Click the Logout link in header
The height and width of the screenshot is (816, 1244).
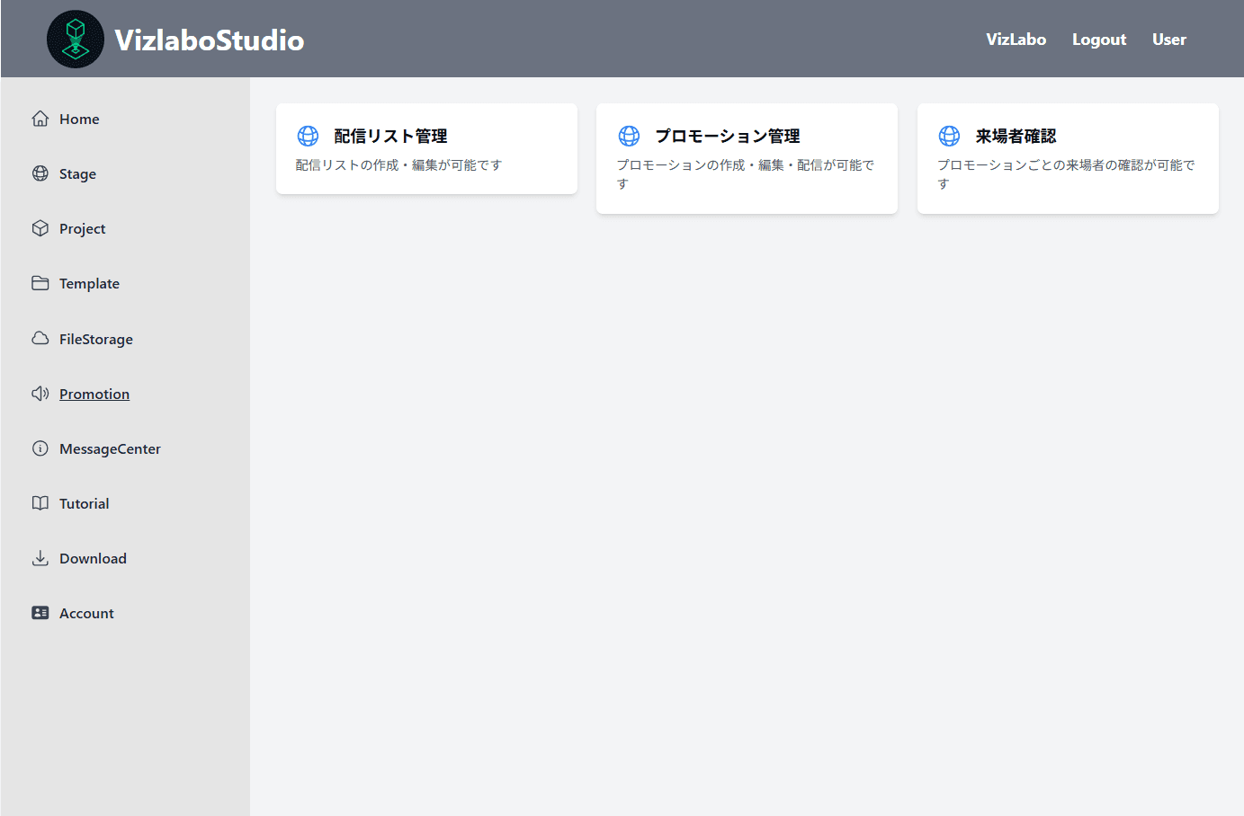(x=1098, y=40)
